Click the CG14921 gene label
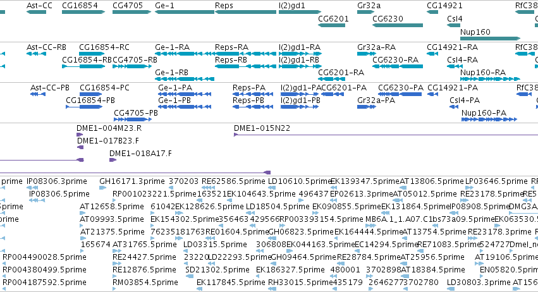Viewport: 538px width, 292px height. 444,6
